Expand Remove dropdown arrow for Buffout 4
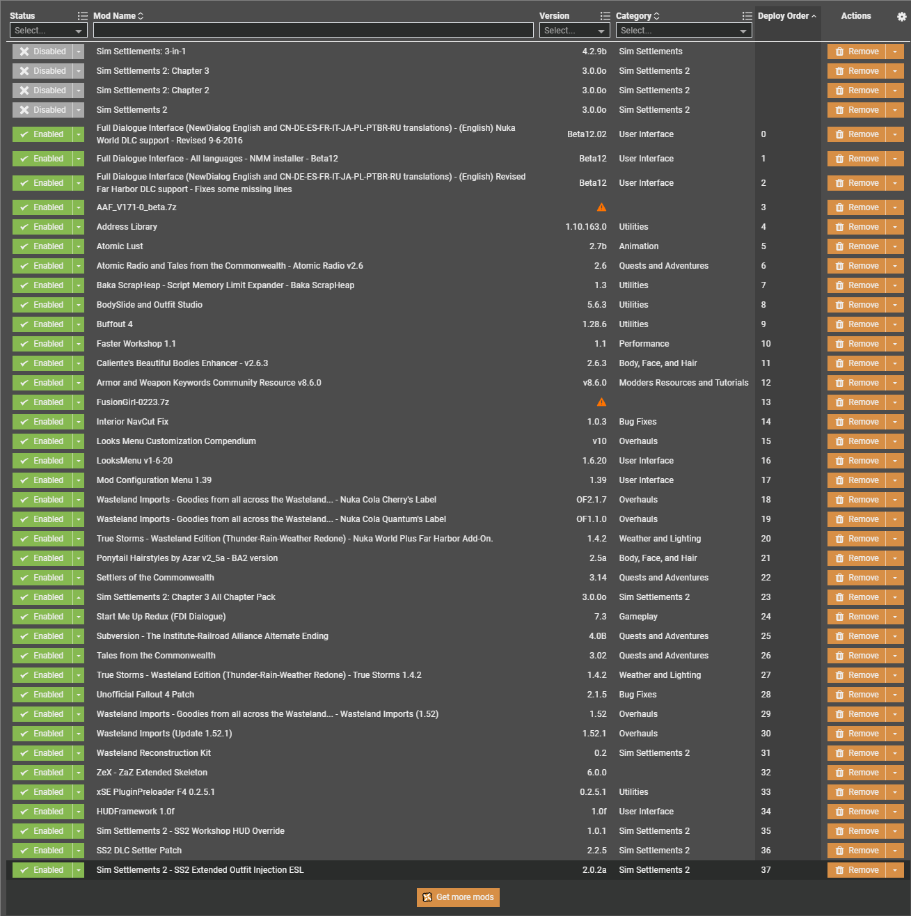 point(895,324)
